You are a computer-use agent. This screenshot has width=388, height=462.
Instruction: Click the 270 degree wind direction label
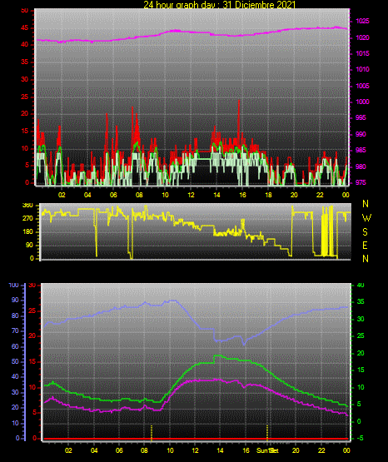pos(27,219)
